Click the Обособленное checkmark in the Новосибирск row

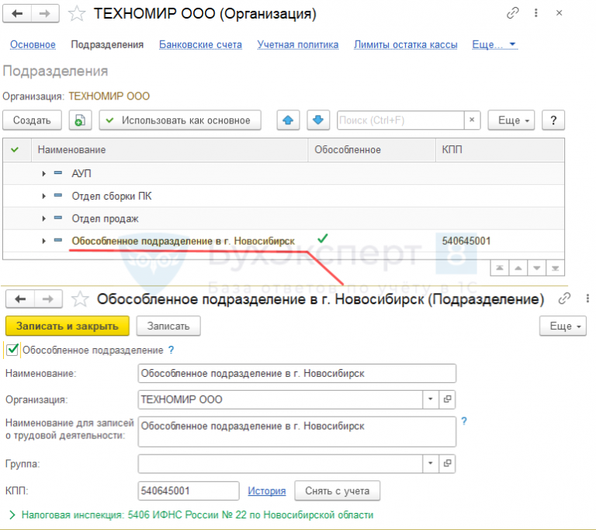coord(322,239)
